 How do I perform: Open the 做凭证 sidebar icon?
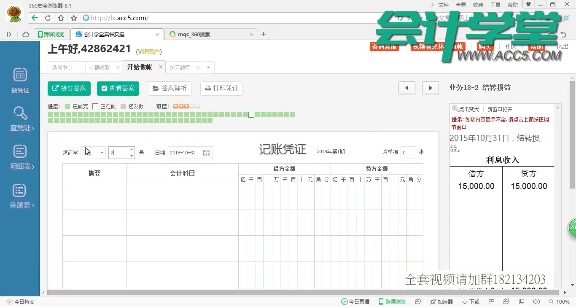(x=19, y=78)
